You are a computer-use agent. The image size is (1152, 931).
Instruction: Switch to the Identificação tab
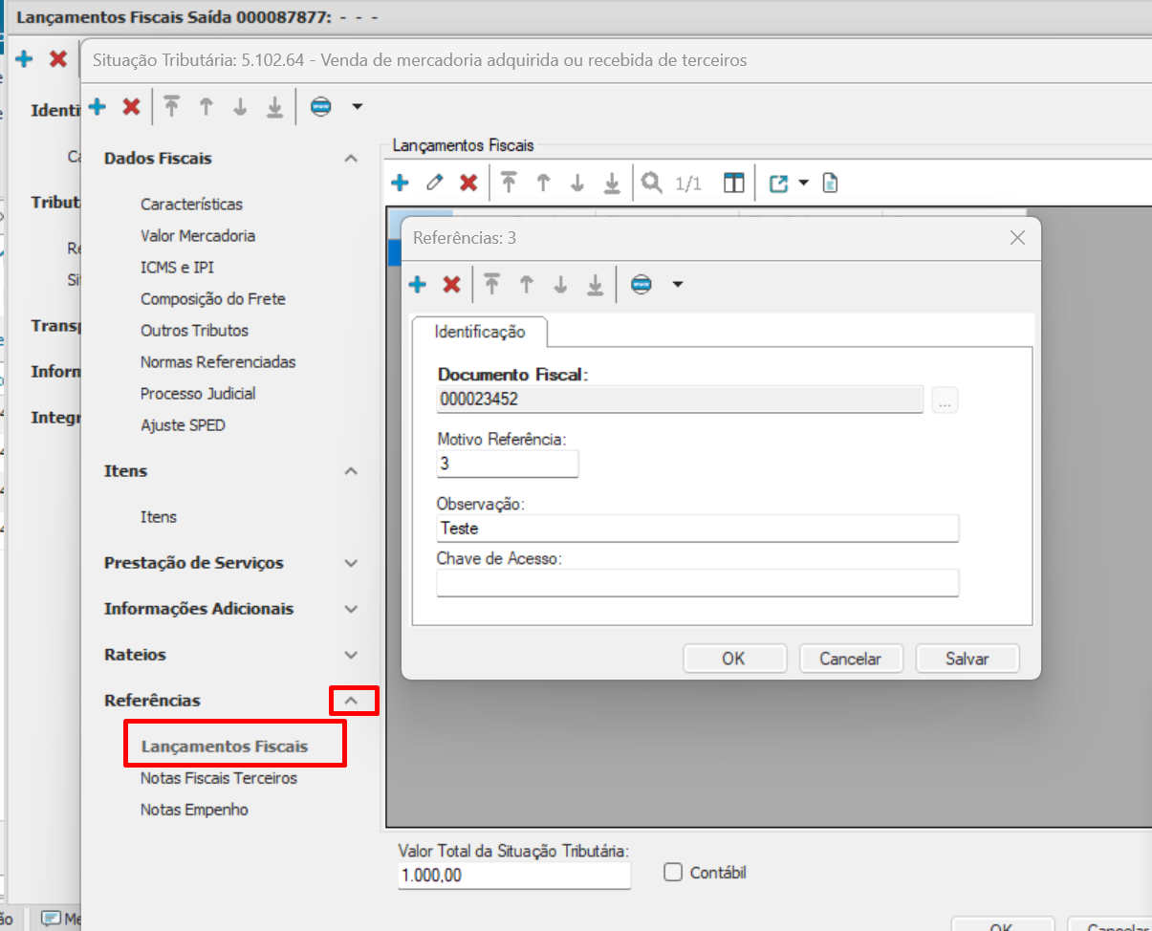tap(480, 332)
